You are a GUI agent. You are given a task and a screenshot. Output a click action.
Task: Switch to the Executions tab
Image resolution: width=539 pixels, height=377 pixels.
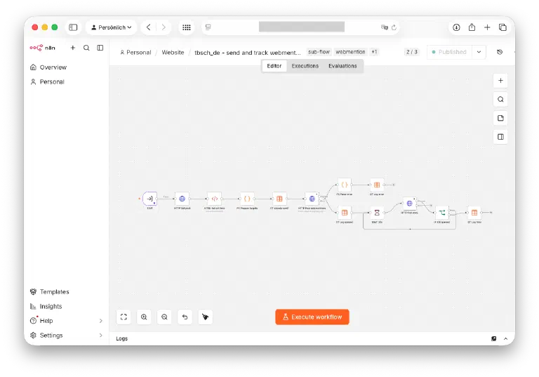[x=305, y=66]
